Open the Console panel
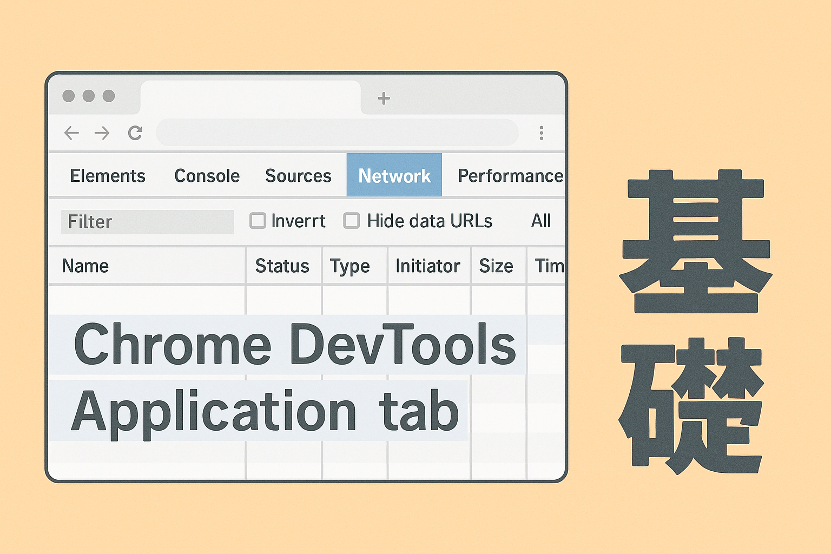This screenshot has width=831, height=554. [x=207, y=176]
